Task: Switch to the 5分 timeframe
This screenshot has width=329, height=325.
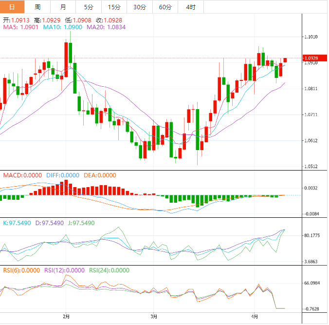Action: click(89, 7)
